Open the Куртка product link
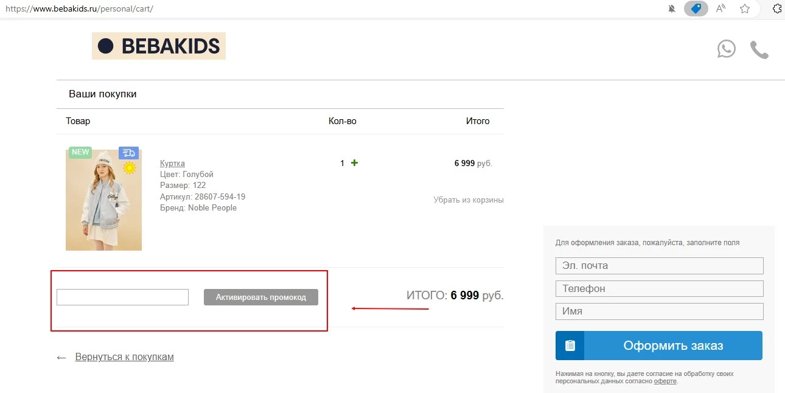 pos(172,163)
